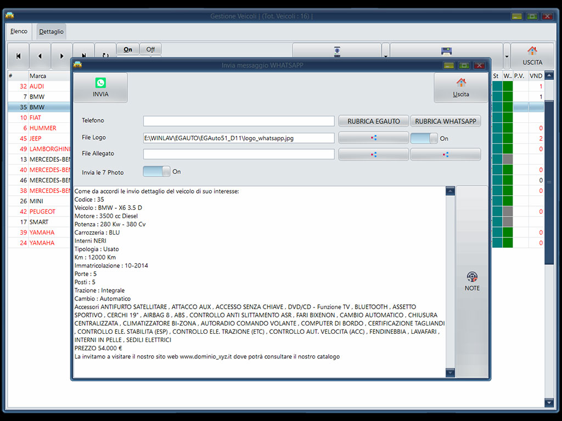Open the dropdown arrow beside the print button
This screenshot has width=562, height=421.
507,56
